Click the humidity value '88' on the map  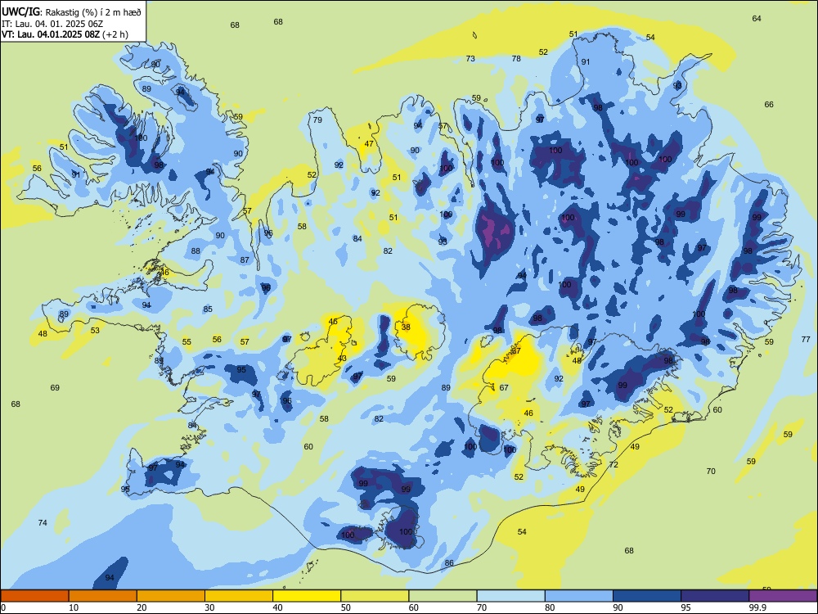click(196, 251)
